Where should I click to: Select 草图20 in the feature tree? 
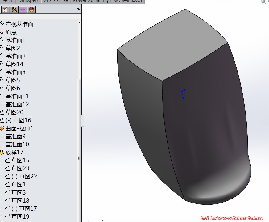click(14, 112)
